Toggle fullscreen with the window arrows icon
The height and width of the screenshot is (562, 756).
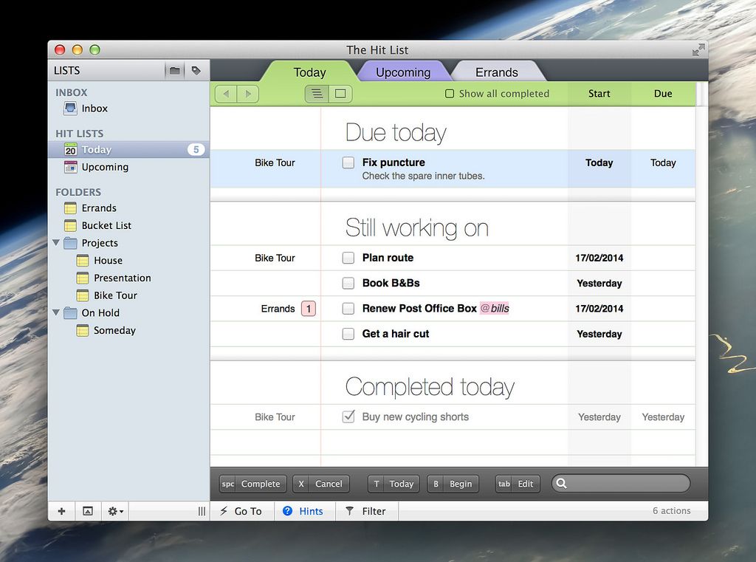[x=698, y=50]
